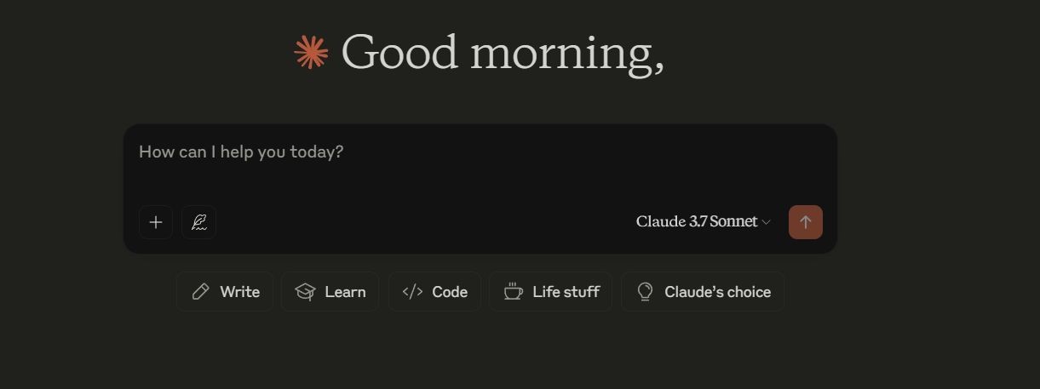Open the Claude 3.7 Sonnet model selector
The height and width of the screenshot is (389, 1040).
coord(704,221)
